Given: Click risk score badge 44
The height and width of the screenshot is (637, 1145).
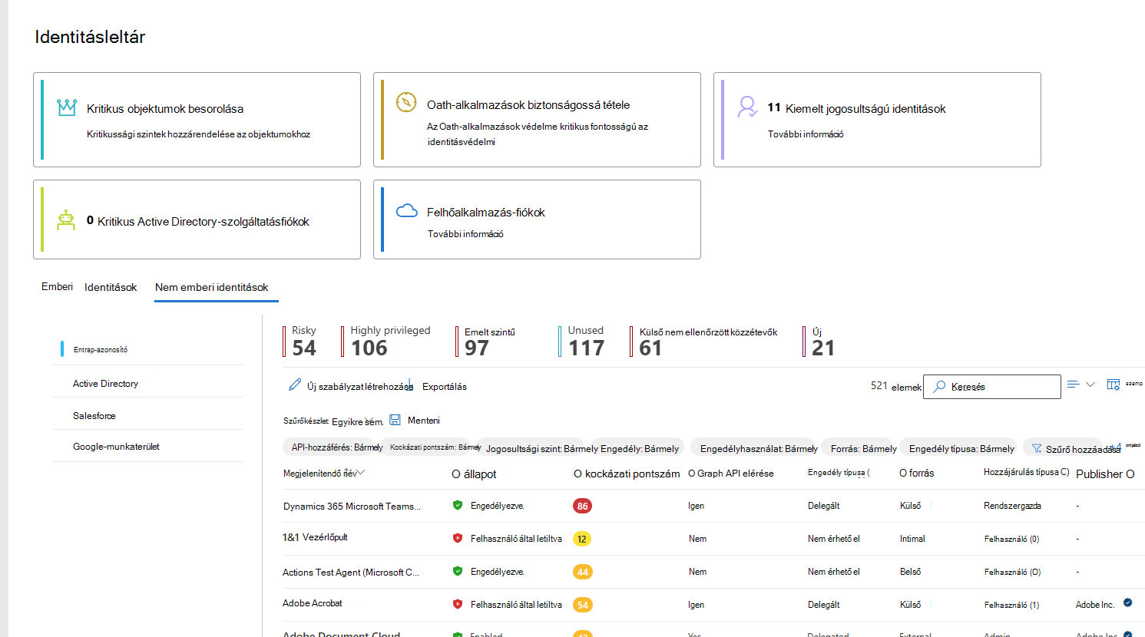Looking at the screenshot, I should point(582,572).
